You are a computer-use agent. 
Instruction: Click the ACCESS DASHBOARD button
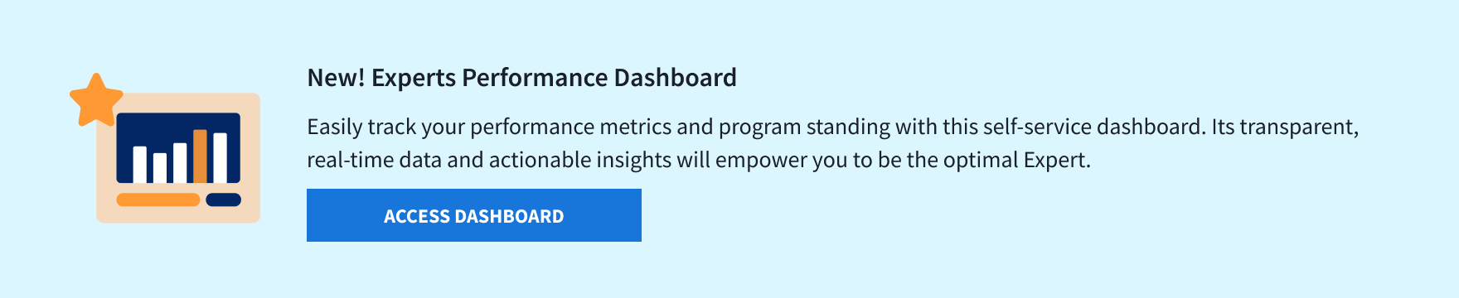pos(474,215)
